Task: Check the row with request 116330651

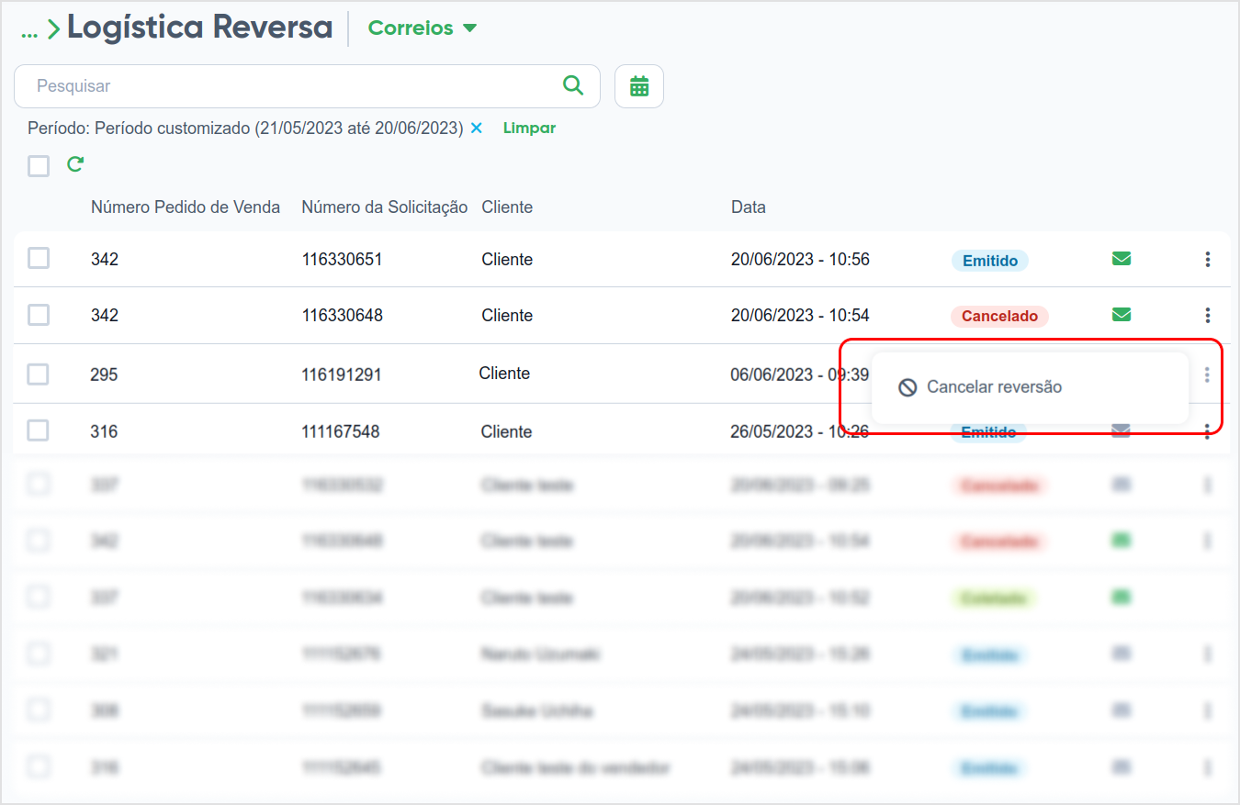Action: coord(39,259)
